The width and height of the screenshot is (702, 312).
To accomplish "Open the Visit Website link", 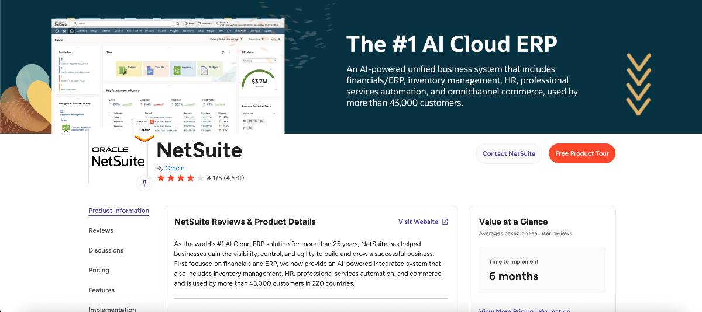I will tap(418, 222).
